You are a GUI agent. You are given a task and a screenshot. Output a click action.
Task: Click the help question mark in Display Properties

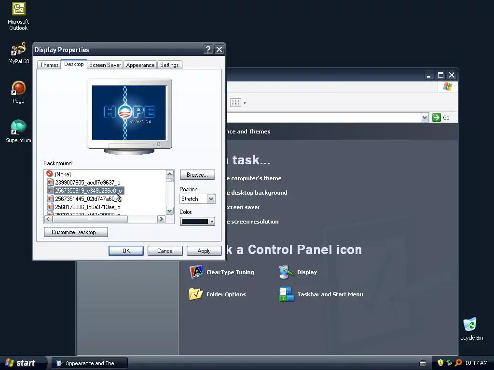pyautogui.click(x=208, y=50)
